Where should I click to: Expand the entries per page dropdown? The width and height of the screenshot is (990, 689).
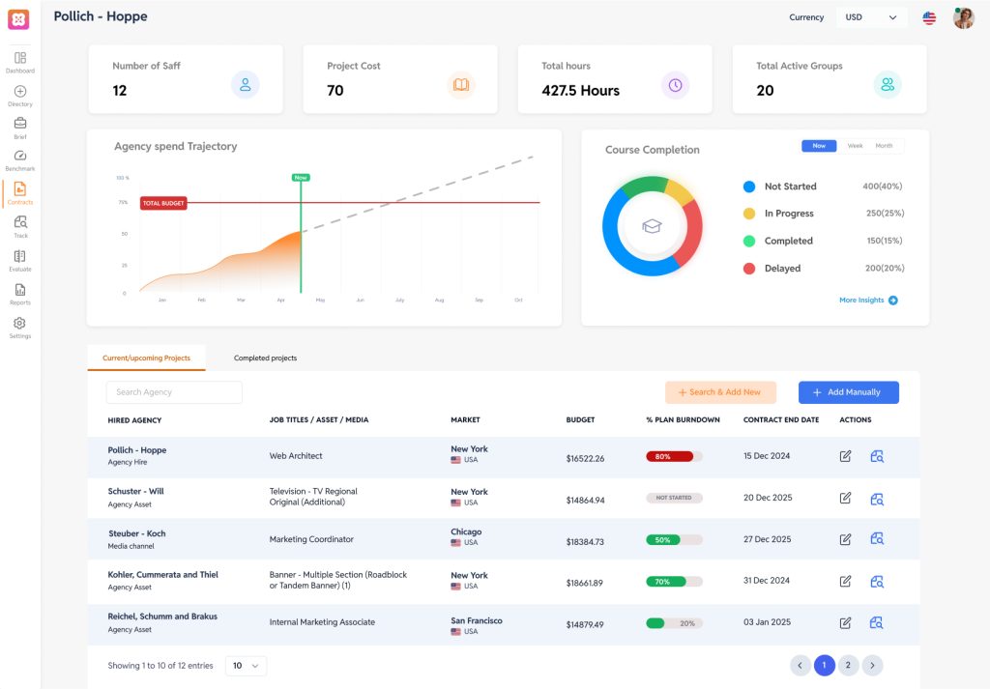coord(246,666)
